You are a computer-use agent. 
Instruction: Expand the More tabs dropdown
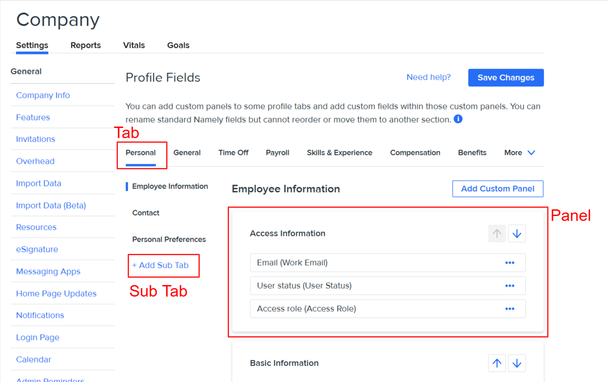(519, 153)
